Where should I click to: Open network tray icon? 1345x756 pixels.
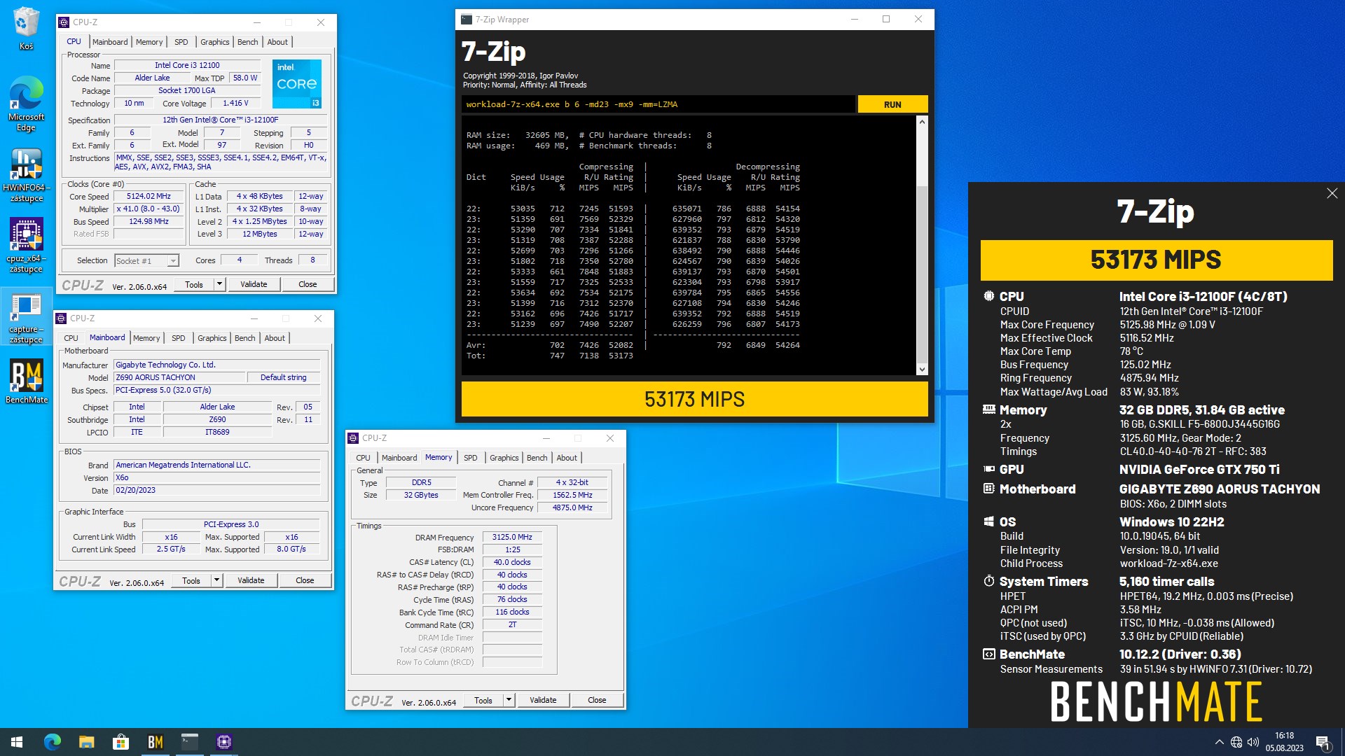click(1236, 742)
